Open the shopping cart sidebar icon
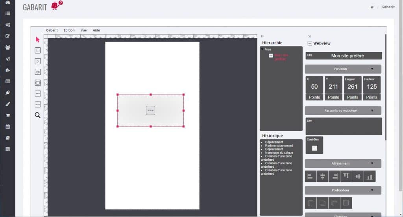 [x=8, y=115]
